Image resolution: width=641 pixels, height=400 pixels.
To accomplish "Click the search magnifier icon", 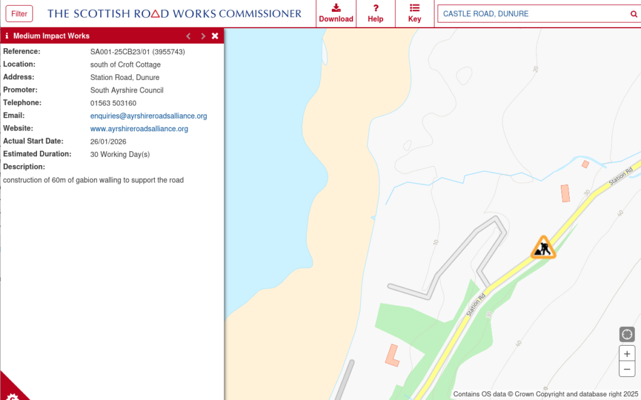I will [x=633, y=14].
